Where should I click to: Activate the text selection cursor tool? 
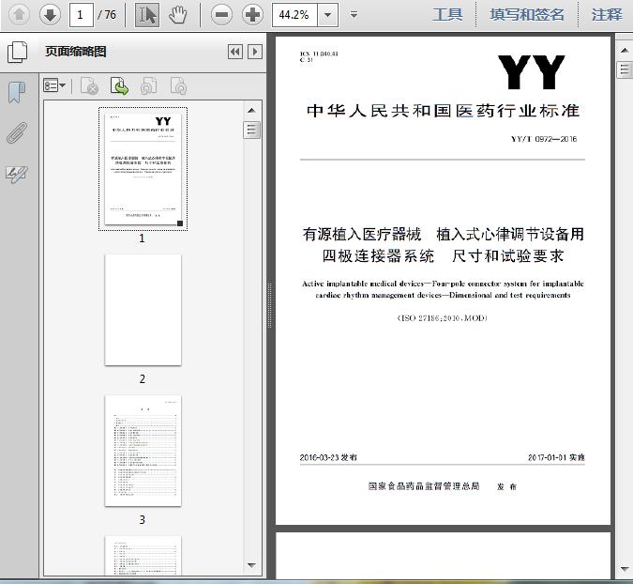(147, 15)
